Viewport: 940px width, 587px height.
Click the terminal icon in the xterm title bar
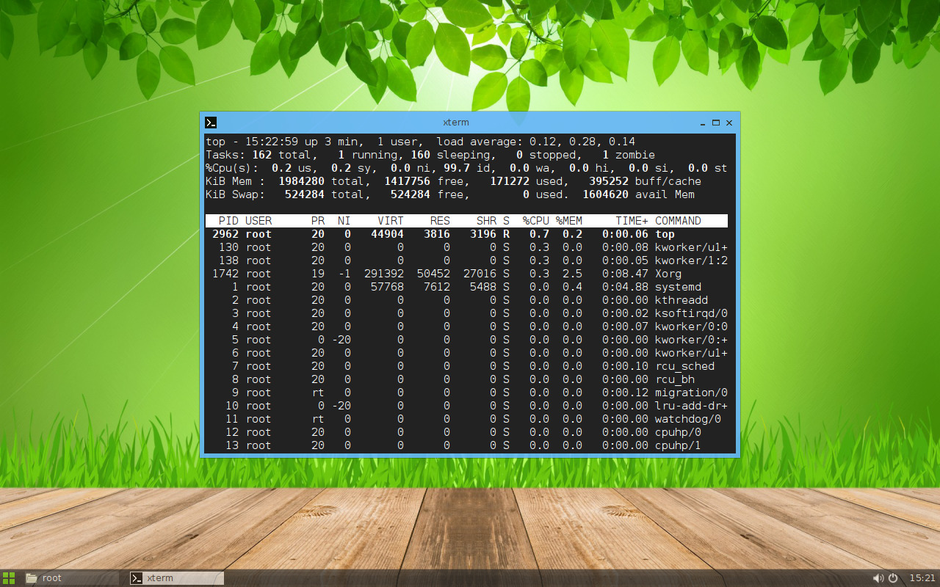click(x=211, y=123)
